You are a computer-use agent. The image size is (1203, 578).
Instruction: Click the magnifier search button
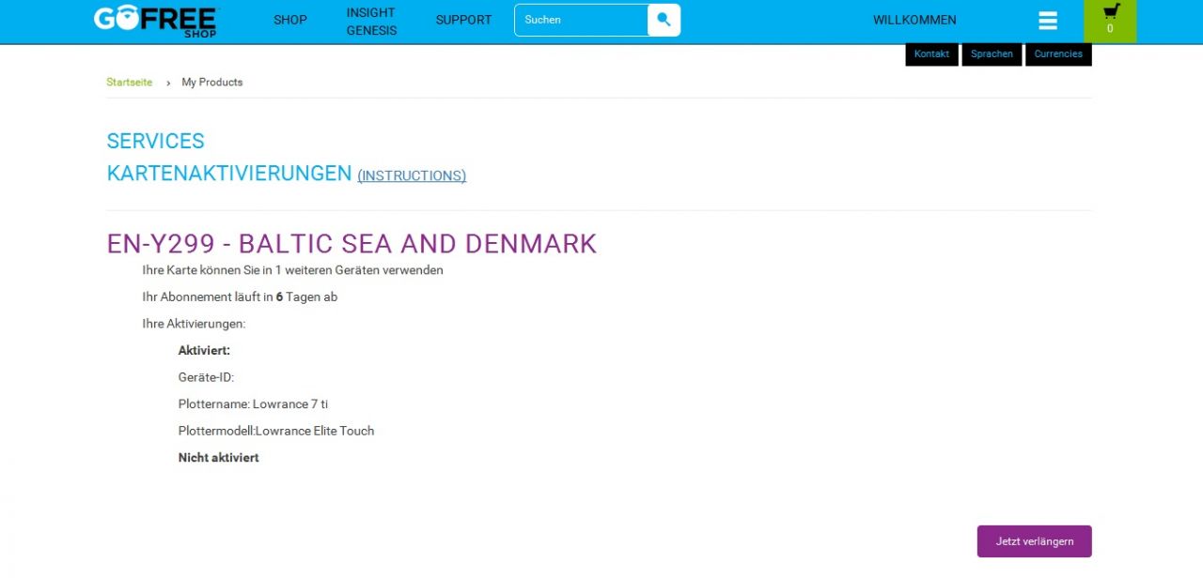click(664, 20)
